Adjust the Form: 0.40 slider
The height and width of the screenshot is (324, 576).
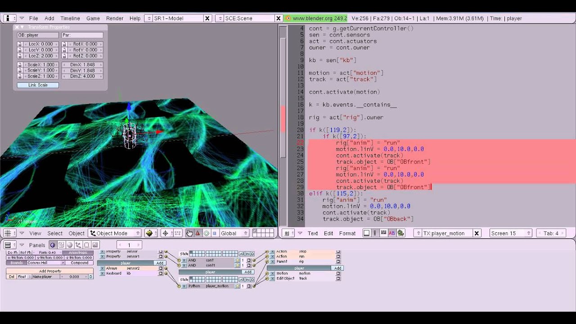tap(47, 252)
